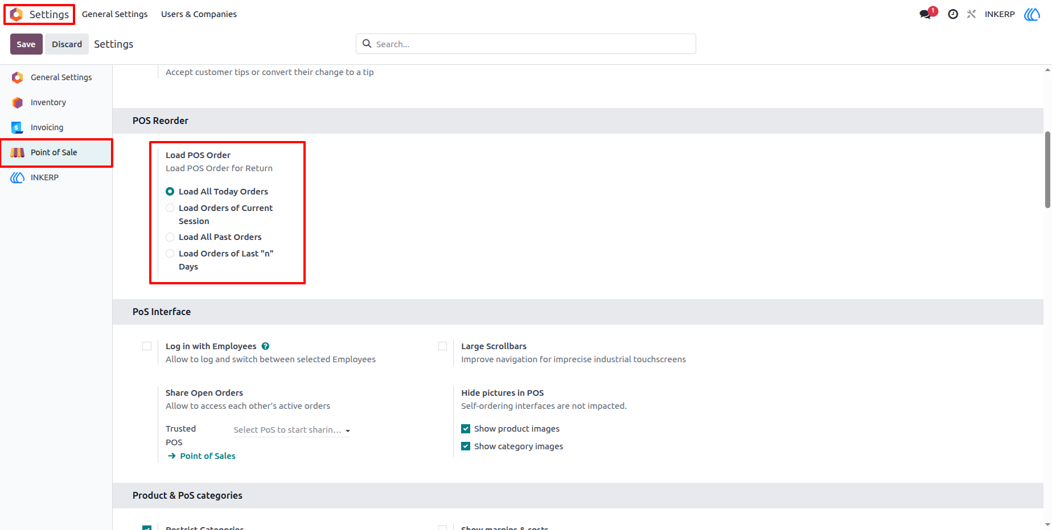Click the Invoicing dollar icon in sidebar
Screen dimensions: 1052x530
coord(18,127)
